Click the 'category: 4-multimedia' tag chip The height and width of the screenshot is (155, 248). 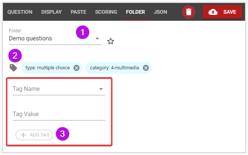coord(118,68)
